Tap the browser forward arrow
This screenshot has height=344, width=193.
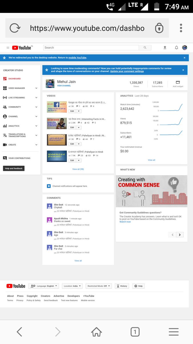[58, 332]
